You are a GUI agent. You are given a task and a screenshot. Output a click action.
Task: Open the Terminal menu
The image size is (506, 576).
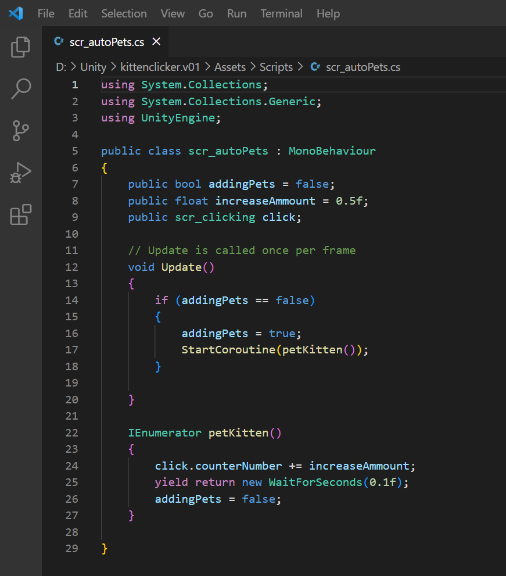click(281, 13)
